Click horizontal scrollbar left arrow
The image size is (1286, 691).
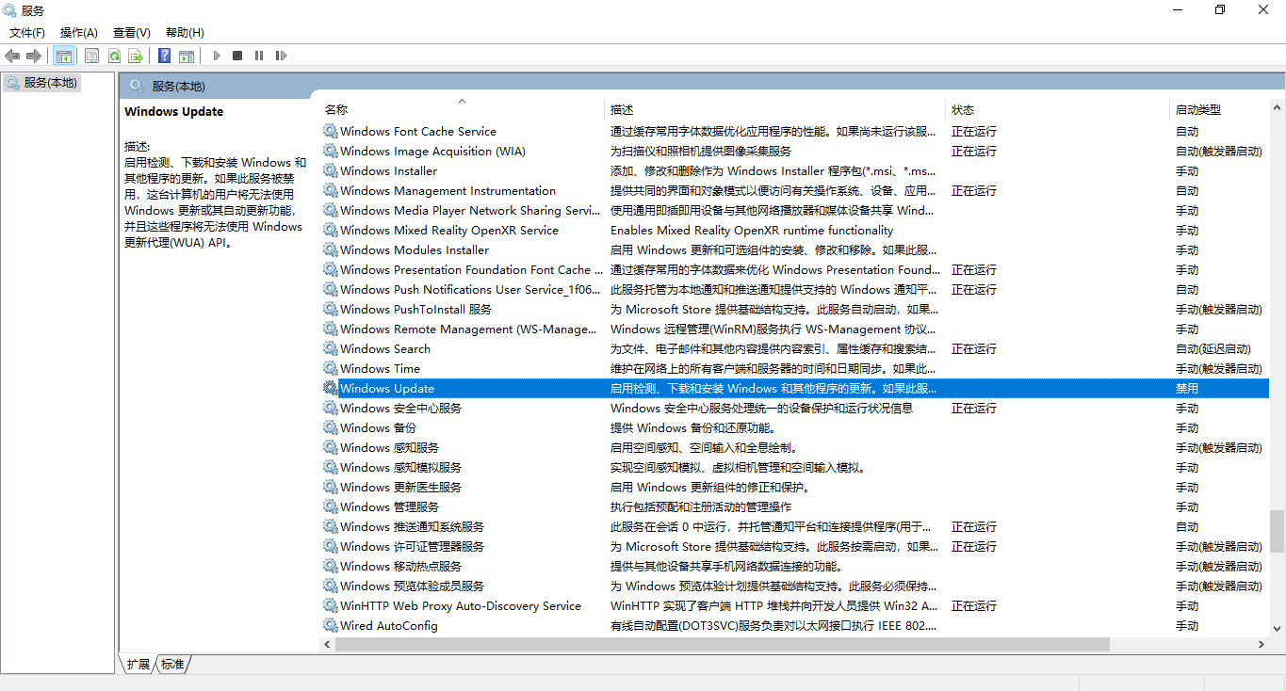coord(327,644)
